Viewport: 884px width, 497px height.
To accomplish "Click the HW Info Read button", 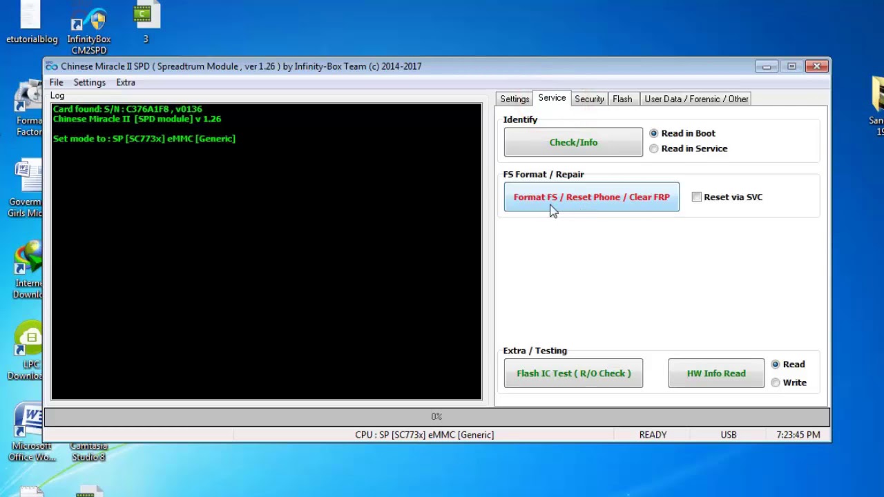I will 716,373.
